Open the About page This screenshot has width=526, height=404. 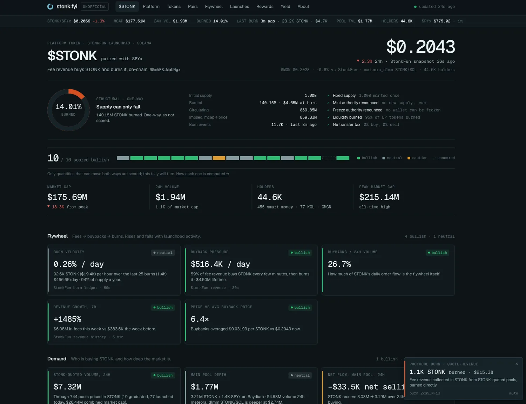click(x=303, y=7)
